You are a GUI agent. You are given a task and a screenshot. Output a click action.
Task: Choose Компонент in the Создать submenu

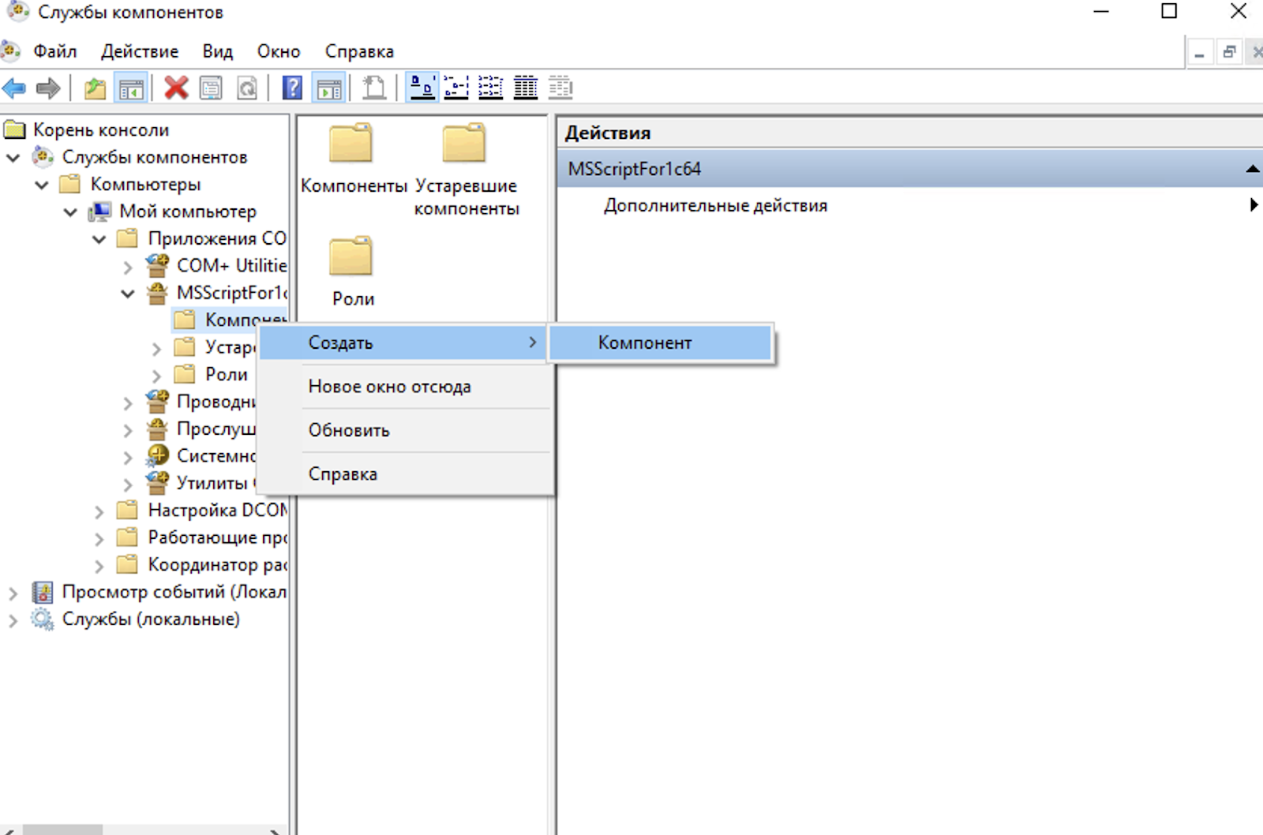coord(645,343)
